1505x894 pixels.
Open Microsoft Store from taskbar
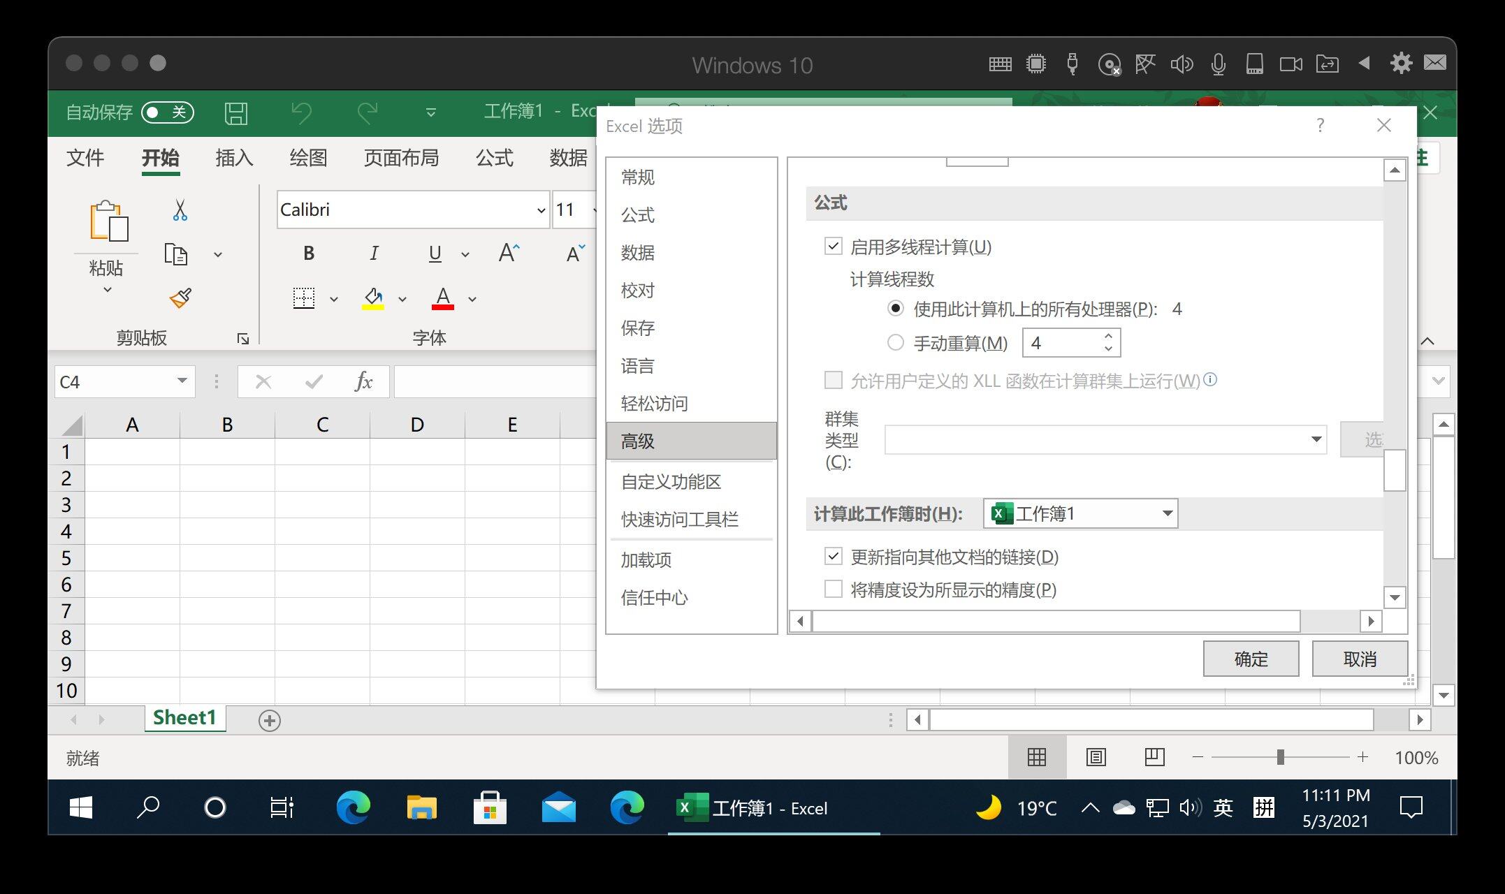pos(490,808)
